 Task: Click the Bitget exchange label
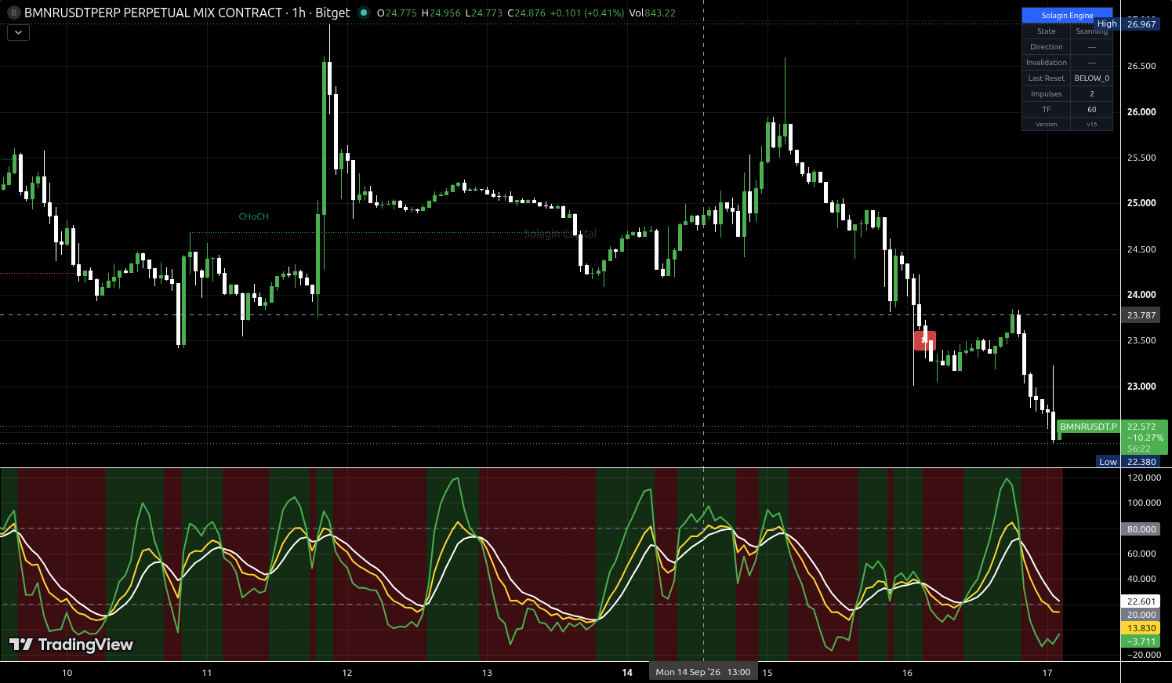point(332,13)
